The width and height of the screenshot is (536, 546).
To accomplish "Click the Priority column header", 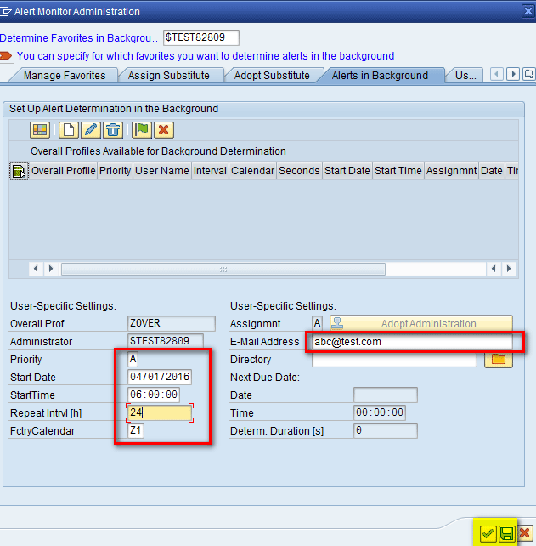I will (115, 171).
